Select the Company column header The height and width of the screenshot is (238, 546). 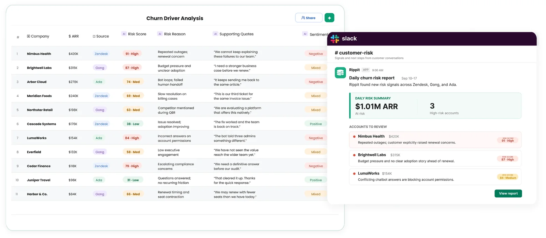tap(38, 36)
